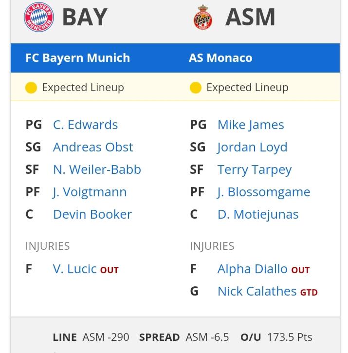Open C. Edwards player page
348x353 pixels.
point(85,125)
